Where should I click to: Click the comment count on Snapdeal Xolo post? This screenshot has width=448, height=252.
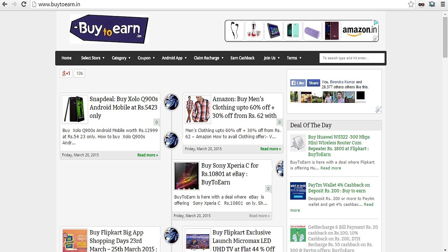pos(156,122)
